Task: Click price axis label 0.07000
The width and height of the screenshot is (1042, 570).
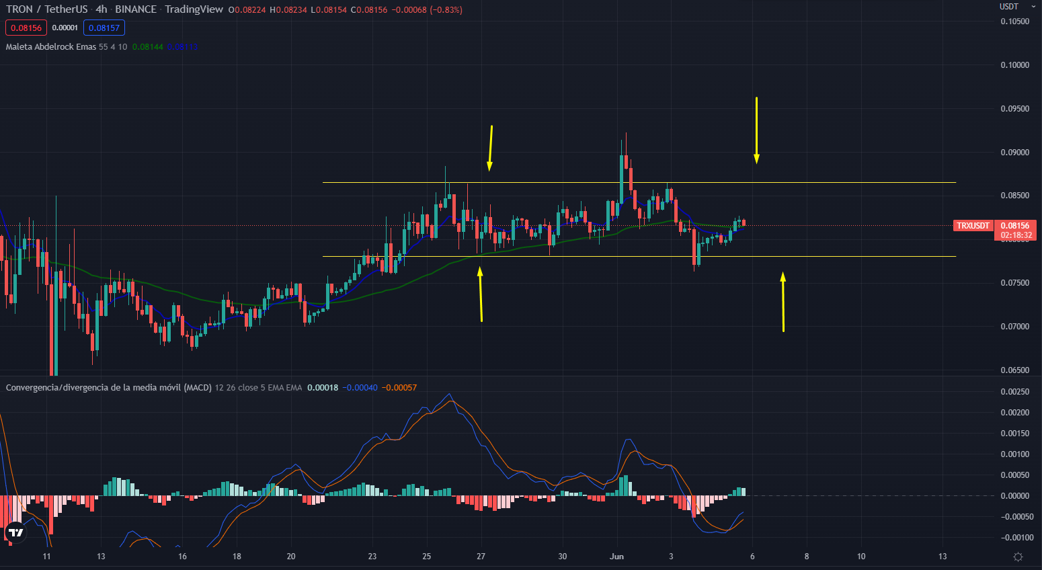Action: pos(1015,327)
